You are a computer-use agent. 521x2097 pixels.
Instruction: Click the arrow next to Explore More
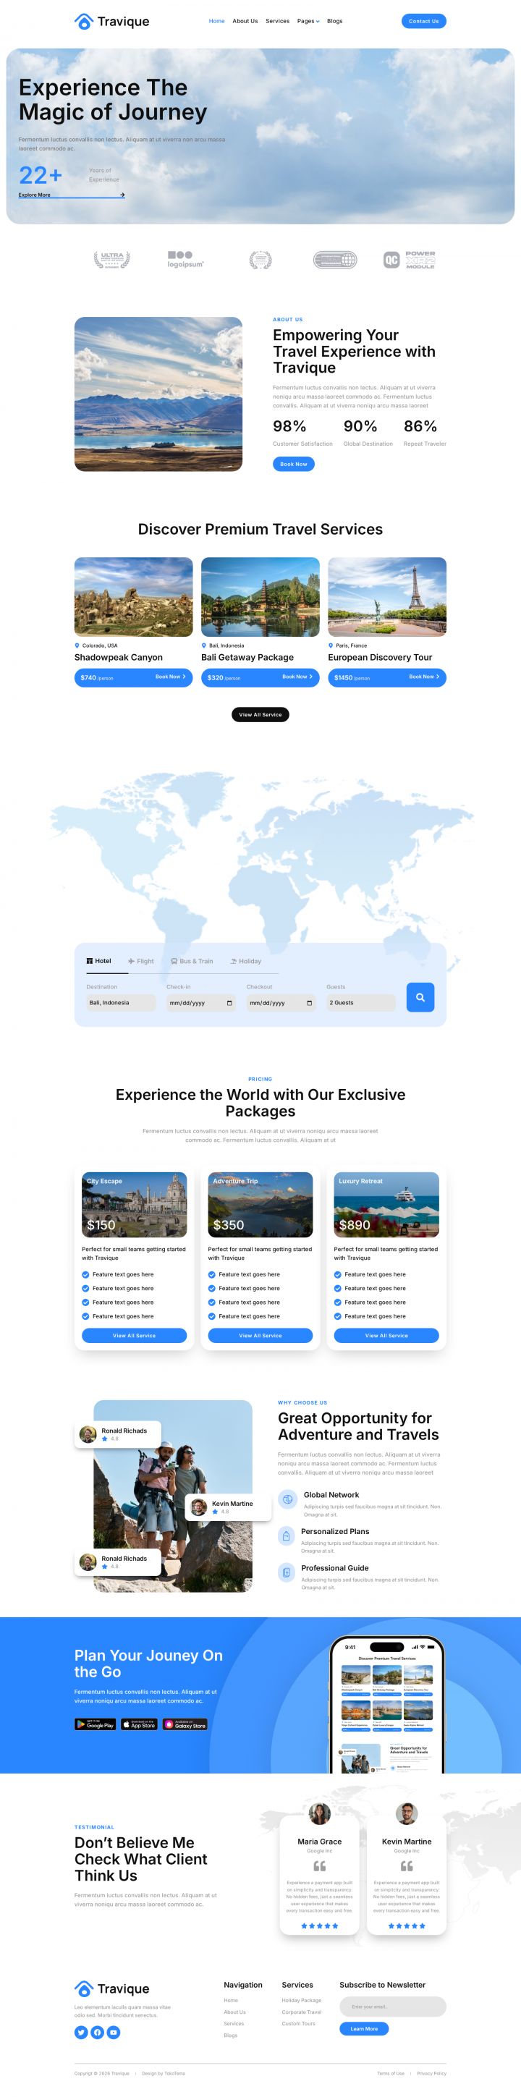122,195
